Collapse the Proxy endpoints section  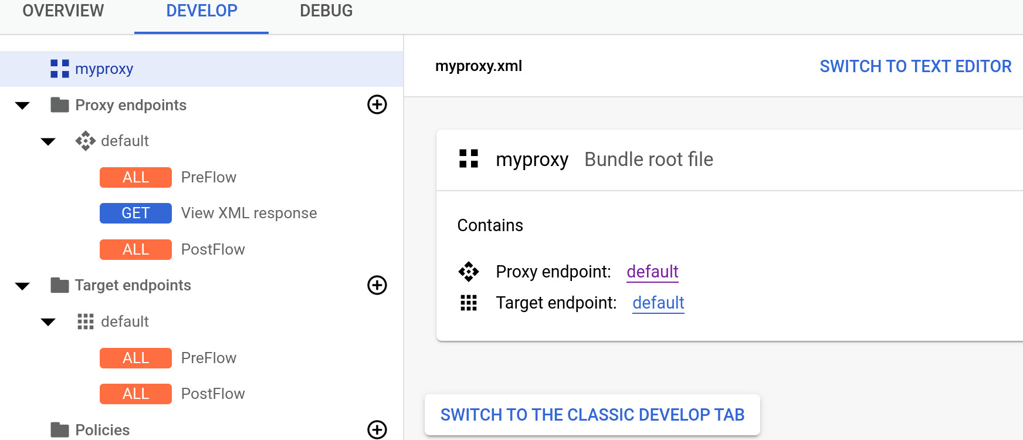pyautogui.click(x=22, y=106)
